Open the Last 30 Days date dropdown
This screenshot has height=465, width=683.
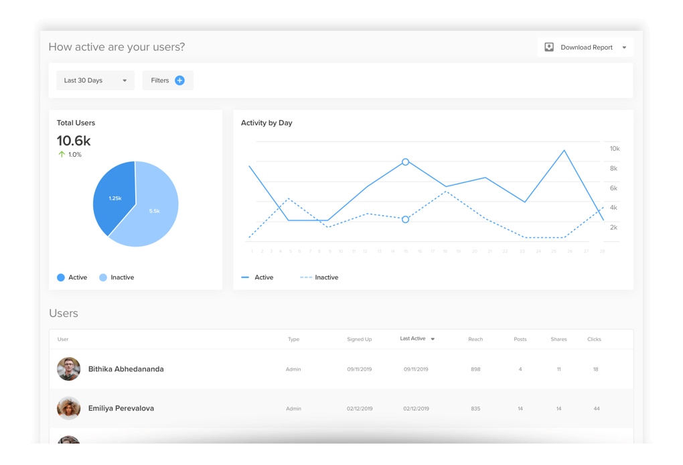(95, 80)
